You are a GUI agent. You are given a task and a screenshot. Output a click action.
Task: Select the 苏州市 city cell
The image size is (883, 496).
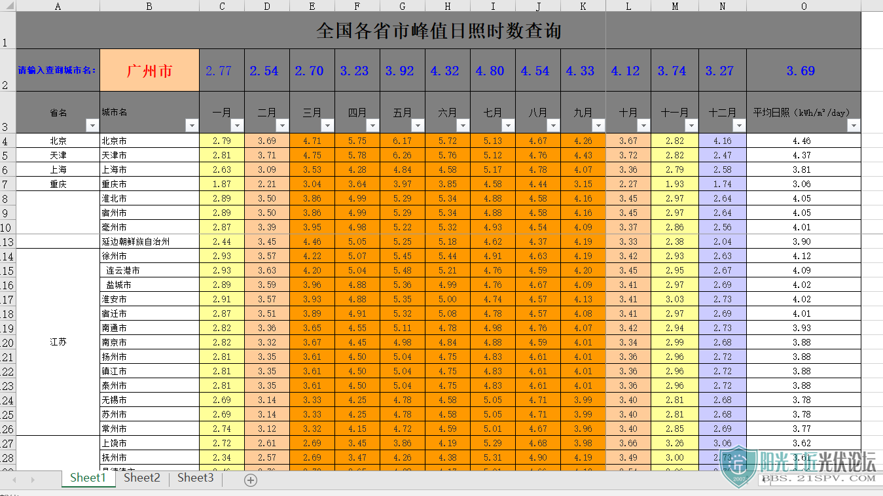pos(149,414)
